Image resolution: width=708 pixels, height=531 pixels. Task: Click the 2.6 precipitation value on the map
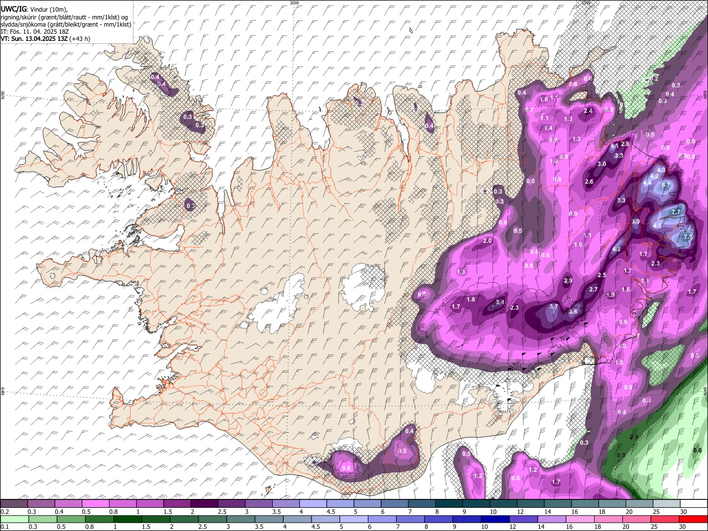point(589,182)
